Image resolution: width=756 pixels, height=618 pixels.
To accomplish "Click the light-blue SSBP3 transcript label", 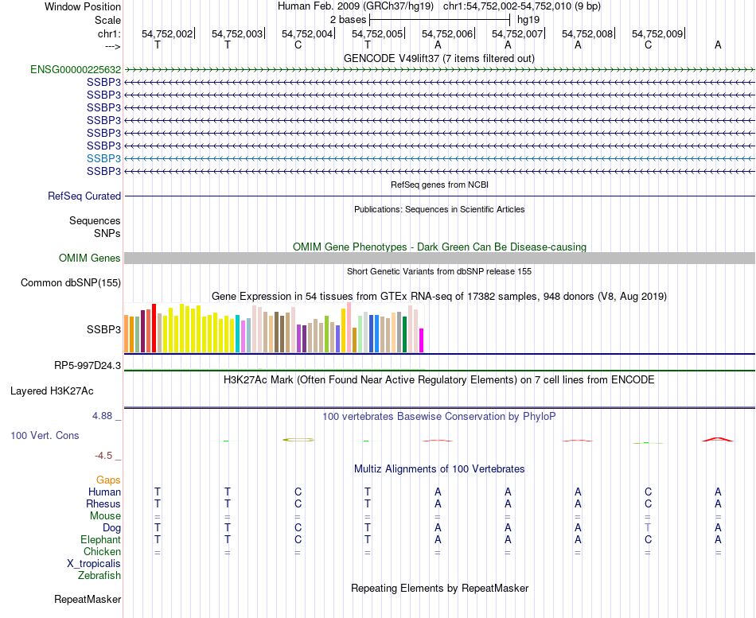I will 103,158.
